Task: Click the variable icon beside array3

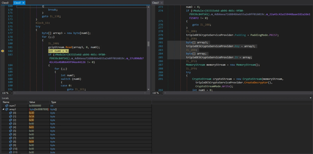Action: [x=7, y=109]
